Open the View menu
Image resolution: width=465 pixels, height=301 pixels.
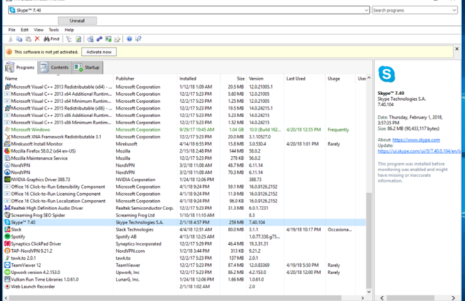[x=38, y=30]
